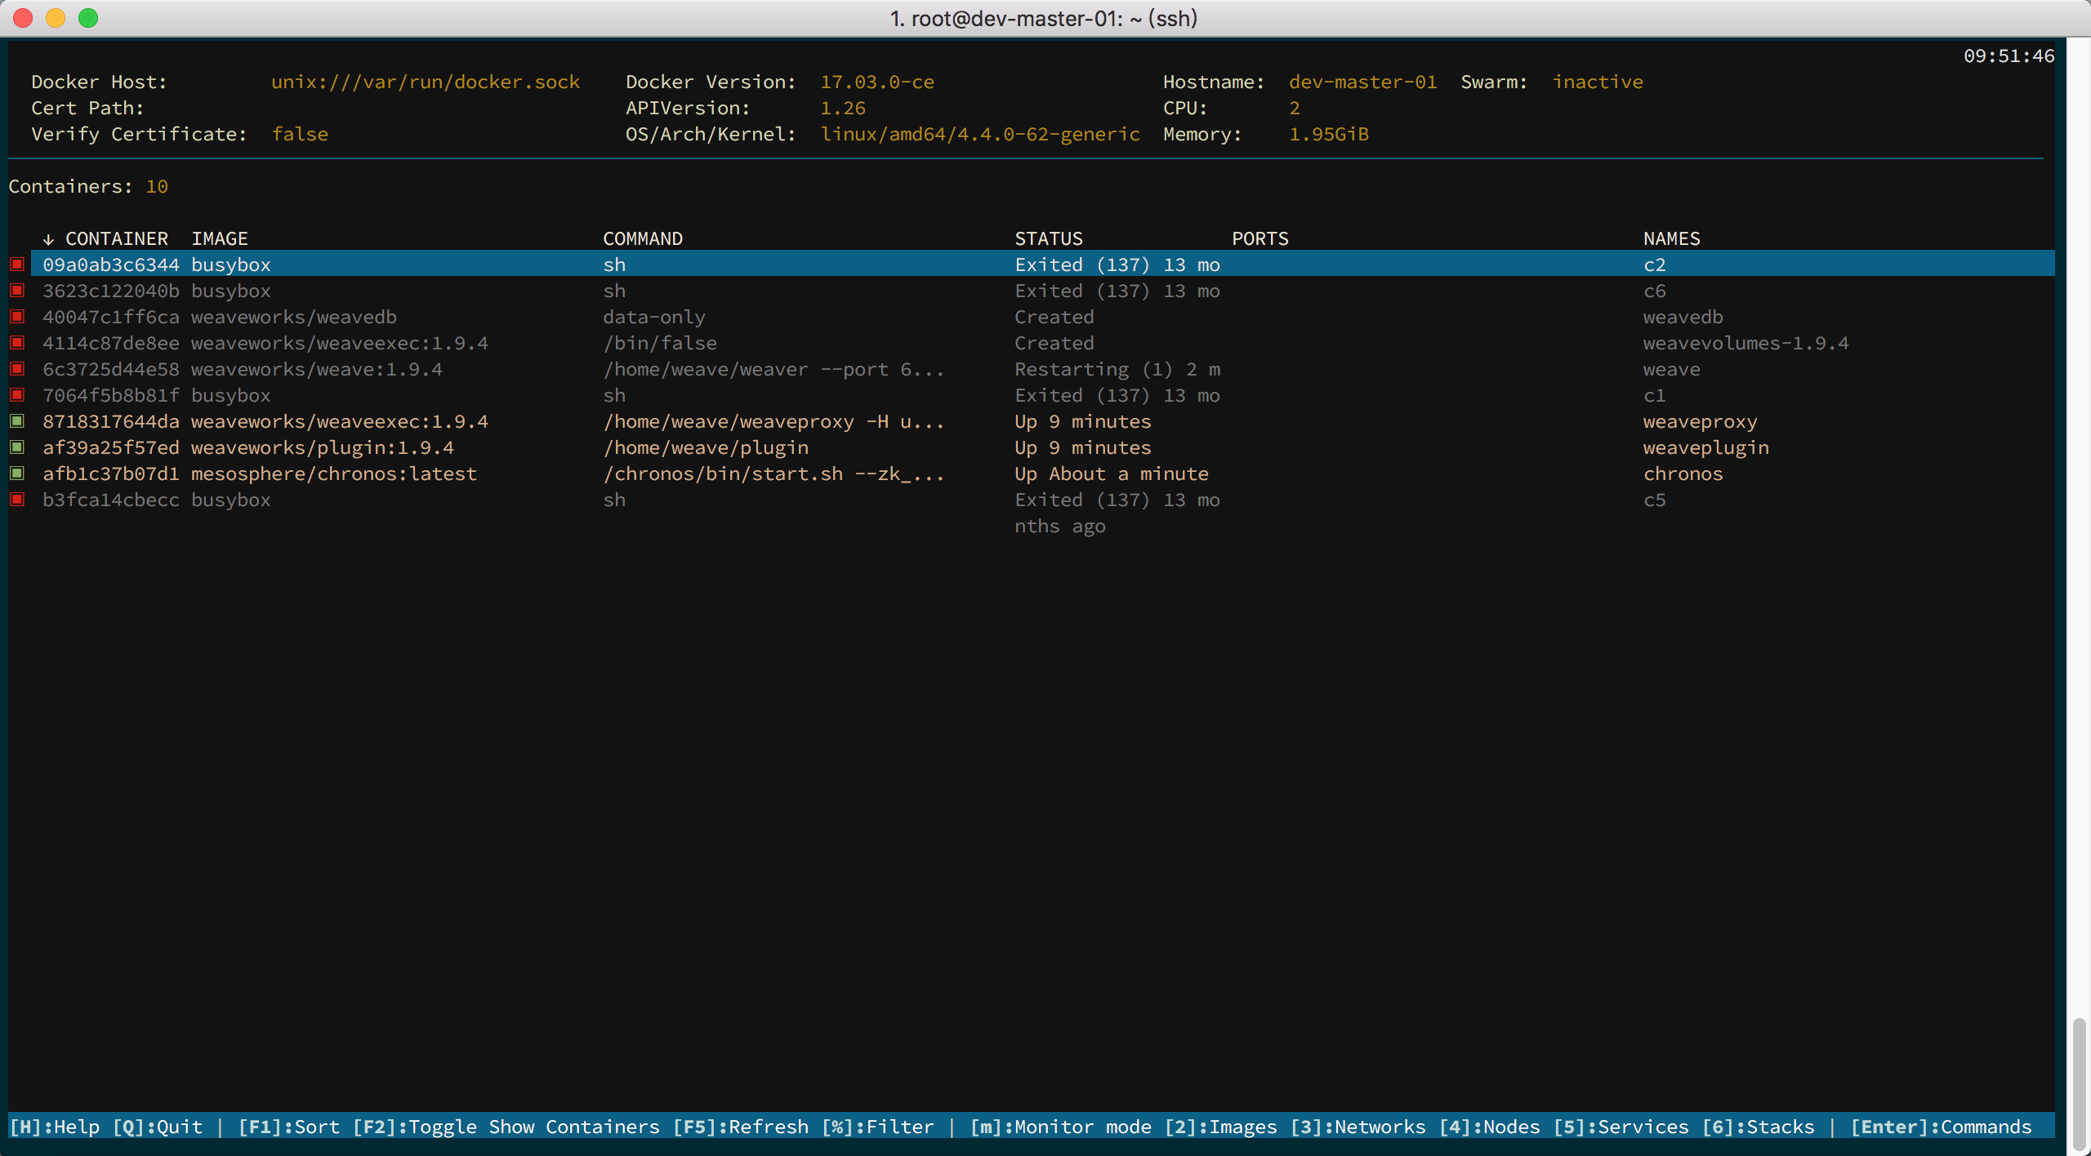Click red status icon for weave container

tap(17, 369)
